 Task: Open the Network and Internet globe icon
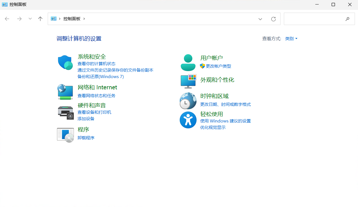pos(65,92)
